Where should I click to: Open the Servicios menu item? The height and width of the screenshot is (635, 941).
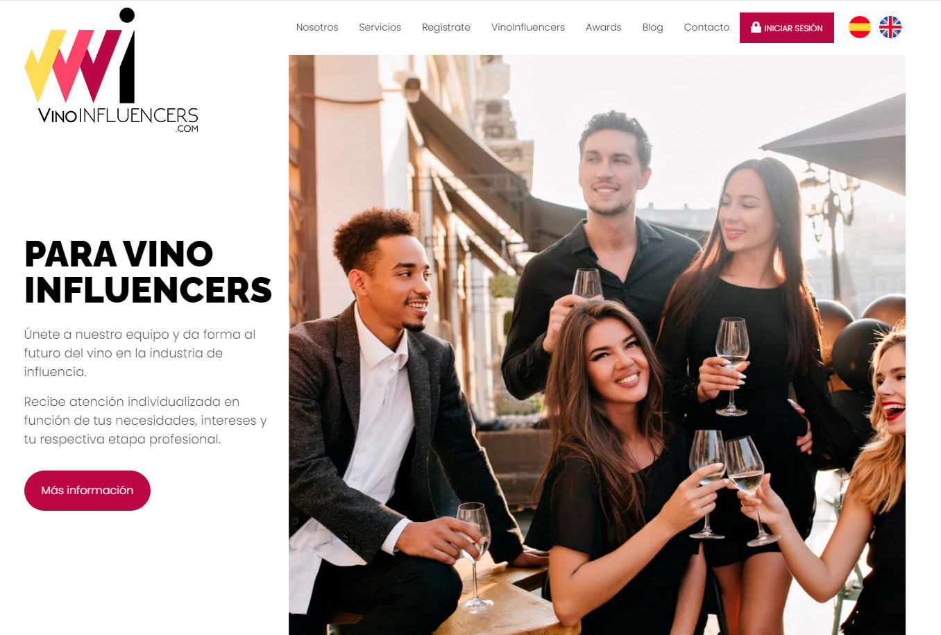pyautogui.click(x=380, y=27)
